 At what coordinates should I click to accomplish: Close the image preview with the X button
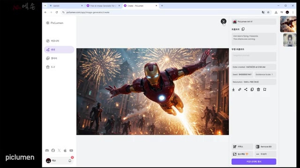223,21
